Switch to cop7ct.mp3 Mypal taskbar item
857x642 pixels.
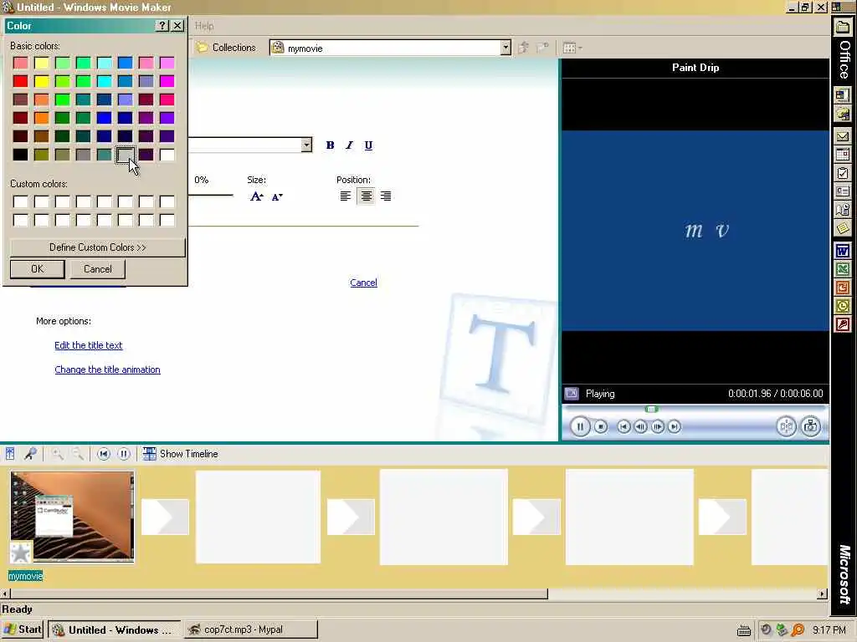tap(250, 629)
